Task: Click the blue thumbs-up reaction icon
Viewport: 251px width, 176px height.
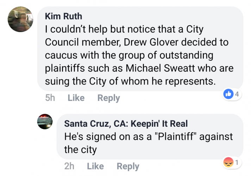Action: [x=229, y=94]
